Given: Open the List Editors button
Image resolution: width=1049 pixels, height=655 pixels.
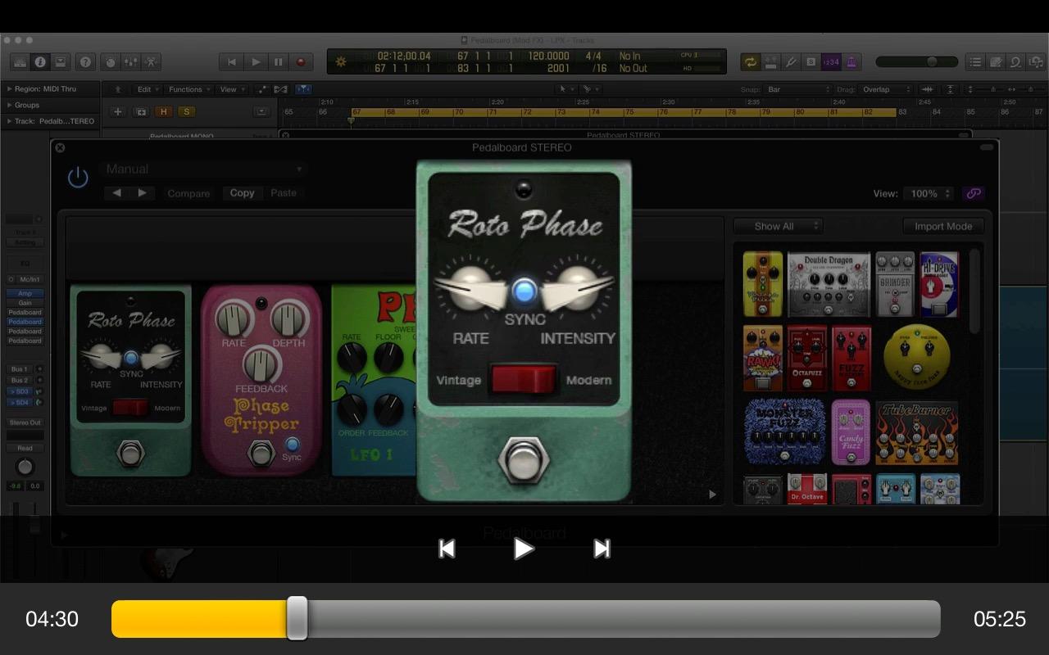Looking at the screenshot, I should (975, 62).
